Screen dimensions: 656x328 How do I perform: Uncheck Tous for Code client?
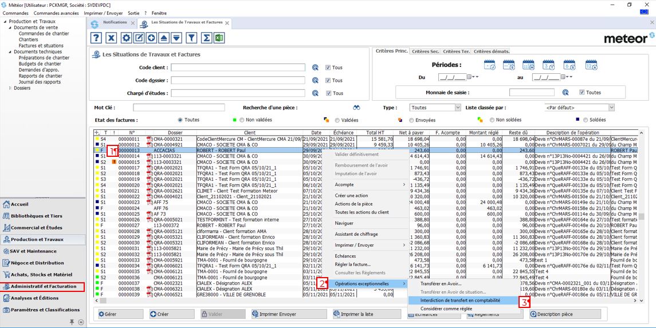pyautogui.click(x=328, y=68)
